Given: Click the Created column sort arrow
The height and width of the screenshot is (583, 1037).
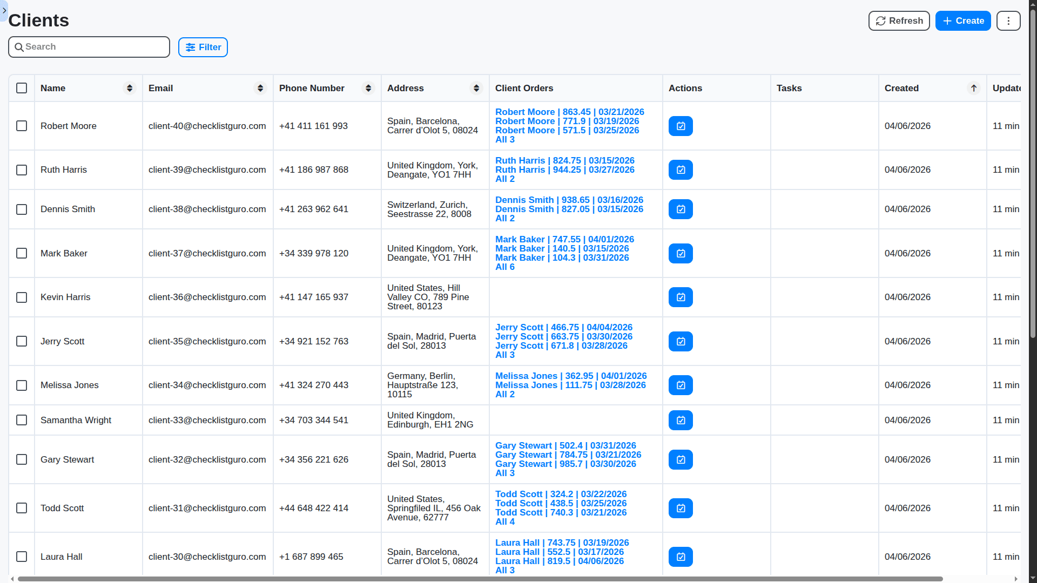Looking at the screenshot, I should [x=973, y=89].
